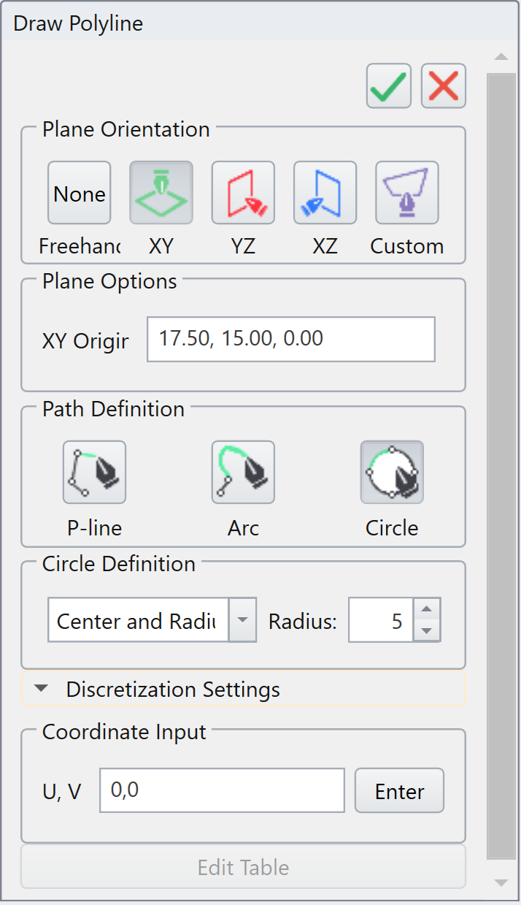Select the XY plane orientation icon
The image size is (521, 905).
(161, 193)
